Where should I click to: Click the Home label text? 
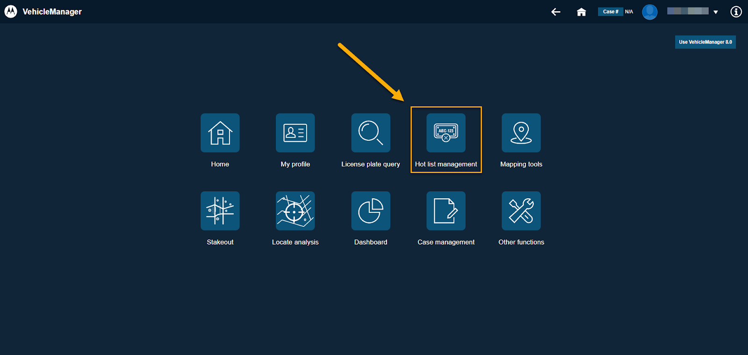[220, 164]
